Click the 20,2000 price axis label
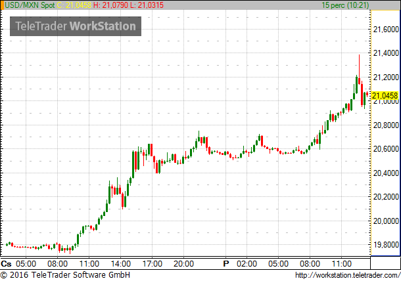 (x=386, y=197)
